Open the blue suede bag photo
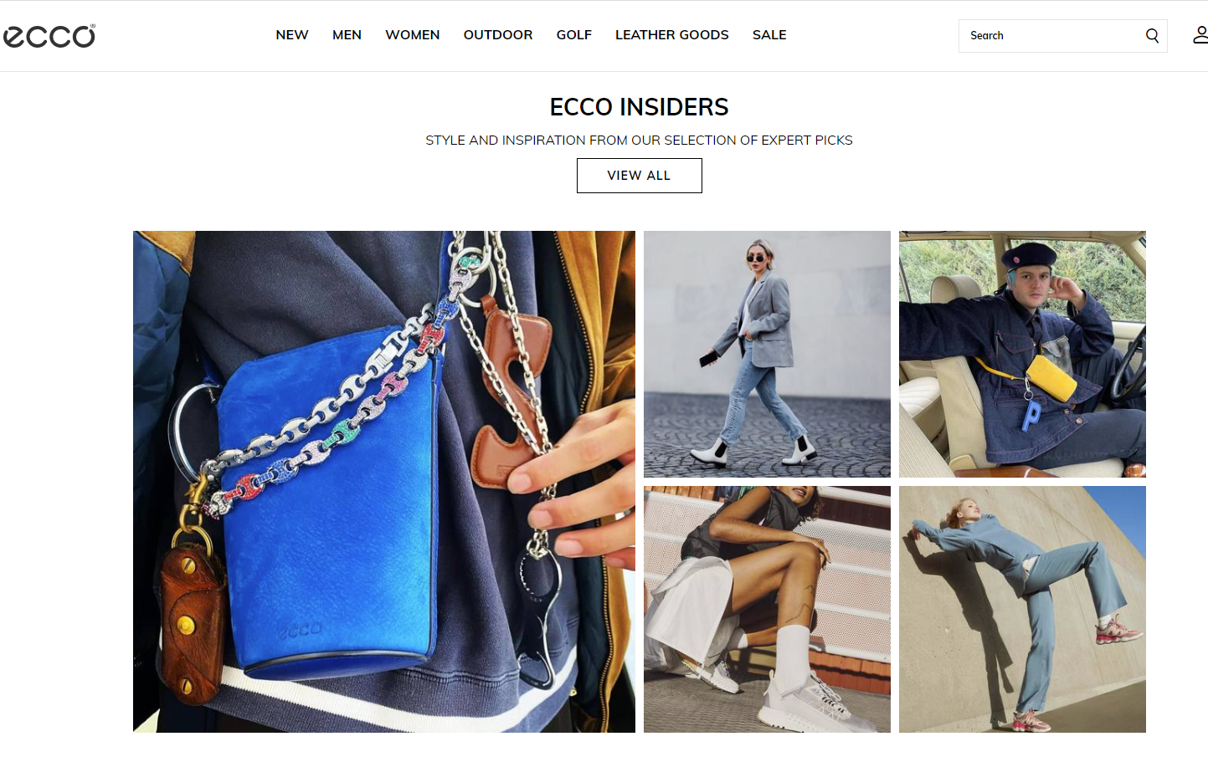The image size is (1208, 762). pos(384,482)
